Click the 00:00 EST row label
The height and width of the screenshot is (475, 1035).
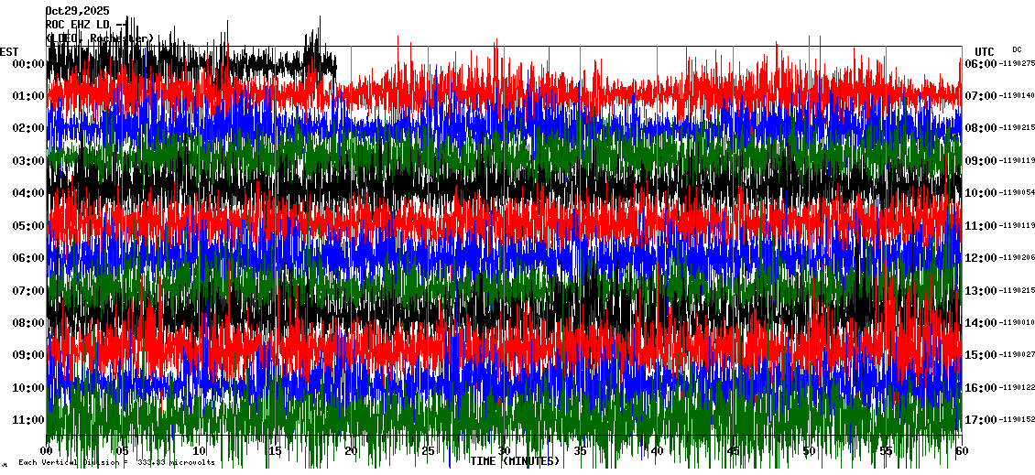(x=28, y=64)
